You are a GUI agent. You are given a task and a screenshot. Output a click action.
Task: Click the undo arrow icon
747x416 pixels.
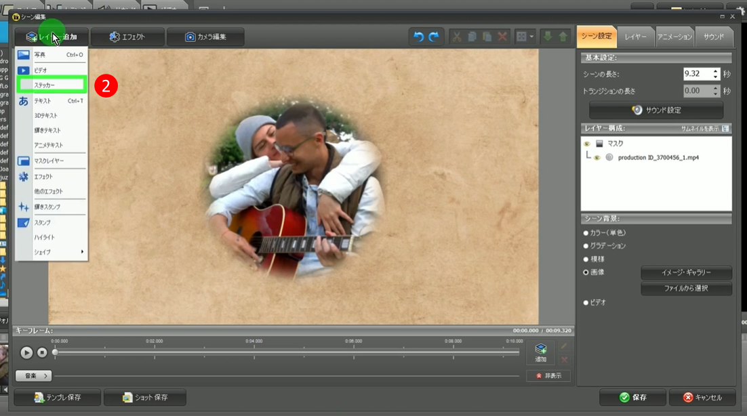tap(418, 37)
